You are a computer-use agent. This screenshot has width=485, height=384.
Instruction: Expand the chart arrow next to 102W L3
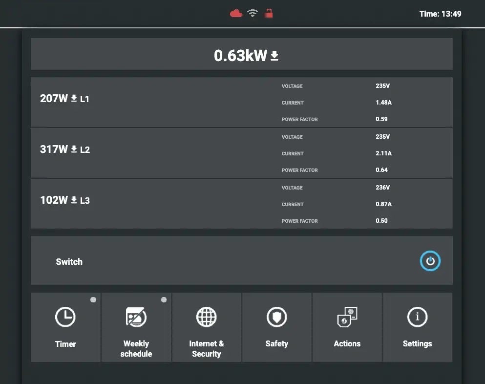pos(74,200)
